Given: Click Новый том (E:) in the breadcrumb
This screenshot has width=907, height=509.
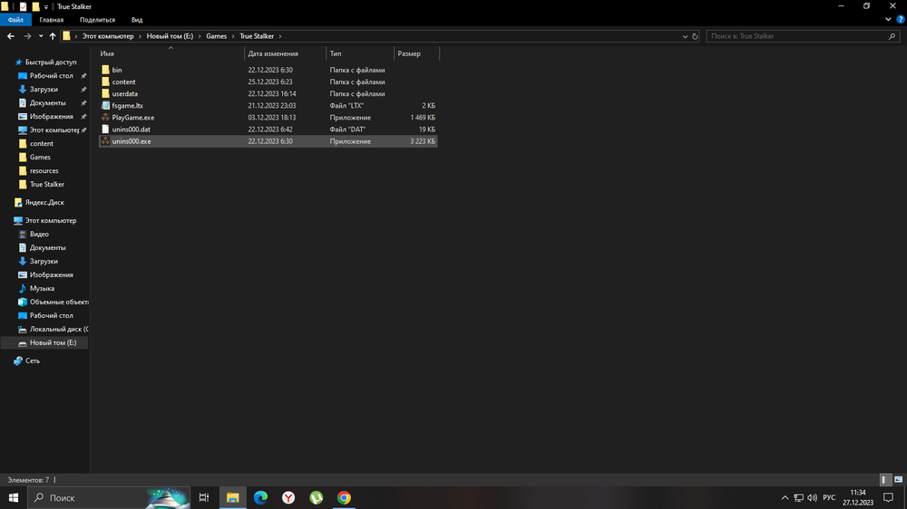Looking at the screenshot, I should click(170, 36).
